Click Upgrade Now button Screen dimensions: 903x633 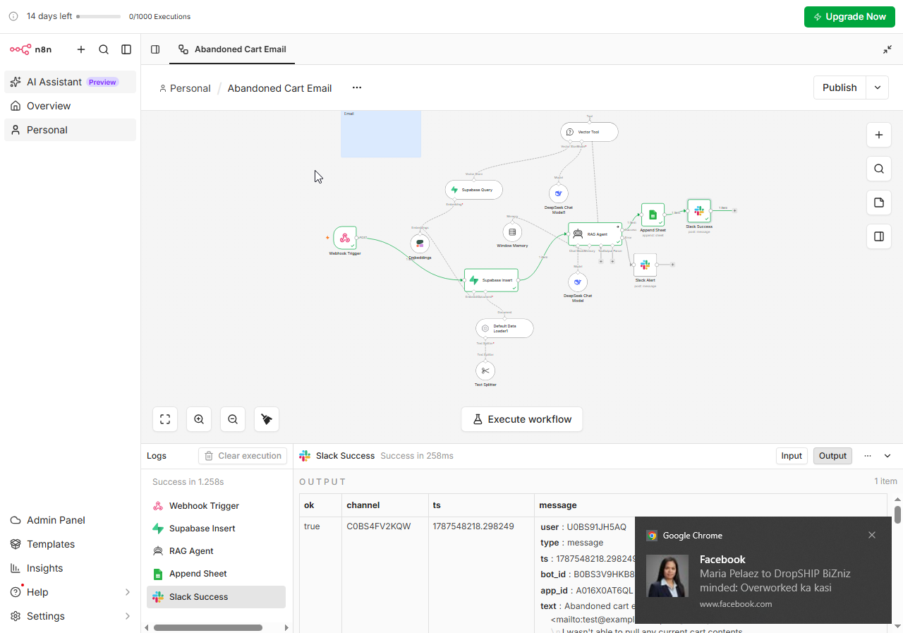(x=849, y=17)
